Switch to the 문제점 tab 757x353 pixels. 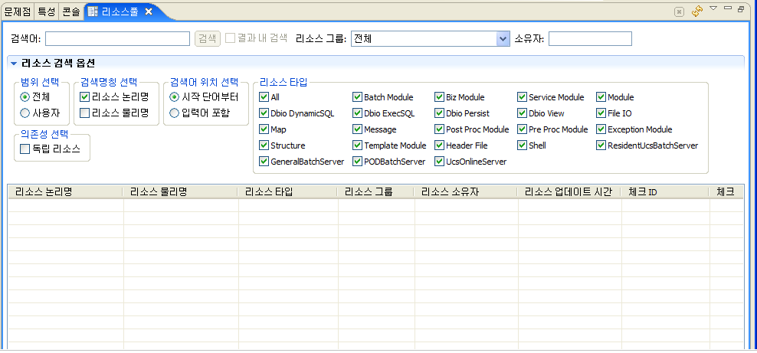coord(17,11)
